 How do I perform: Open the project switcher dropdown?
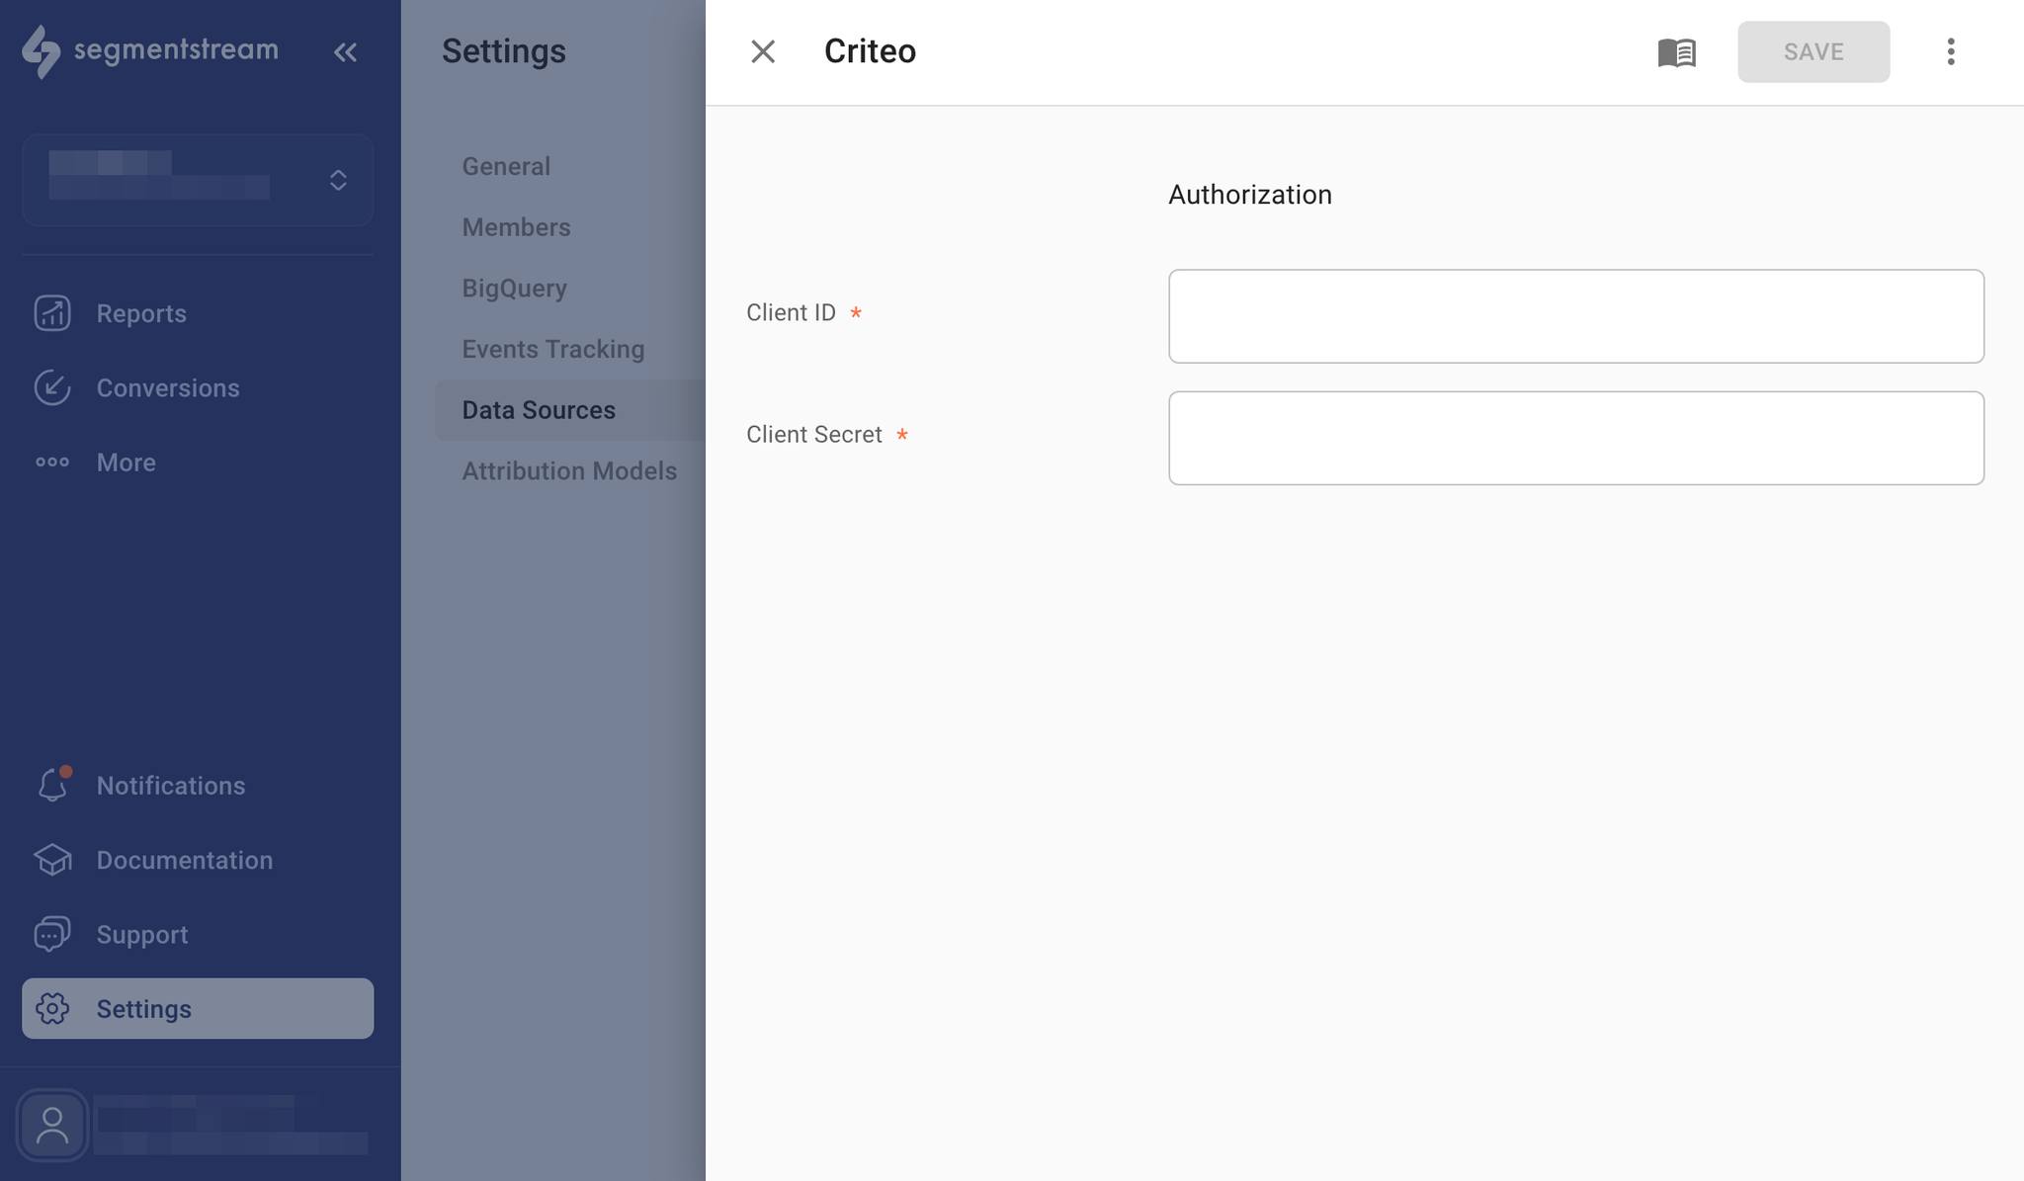pyautogui.click(x=198, y=180)
